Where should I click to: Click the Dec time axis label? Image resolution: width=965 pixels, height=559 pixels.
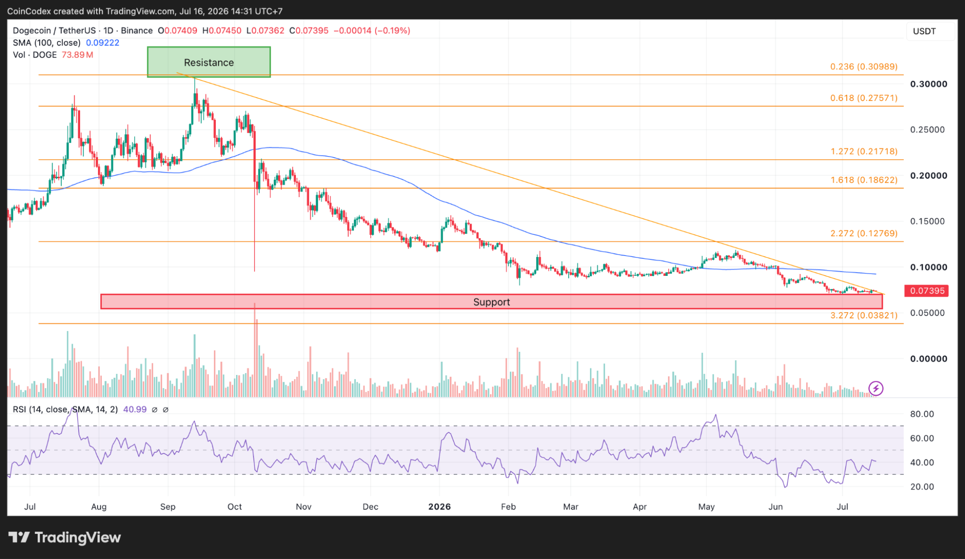tap(370, 507)
